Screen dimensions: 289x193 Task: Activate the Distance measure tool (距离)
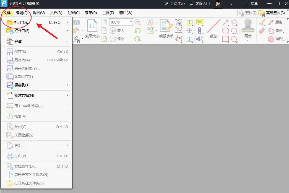279,22
